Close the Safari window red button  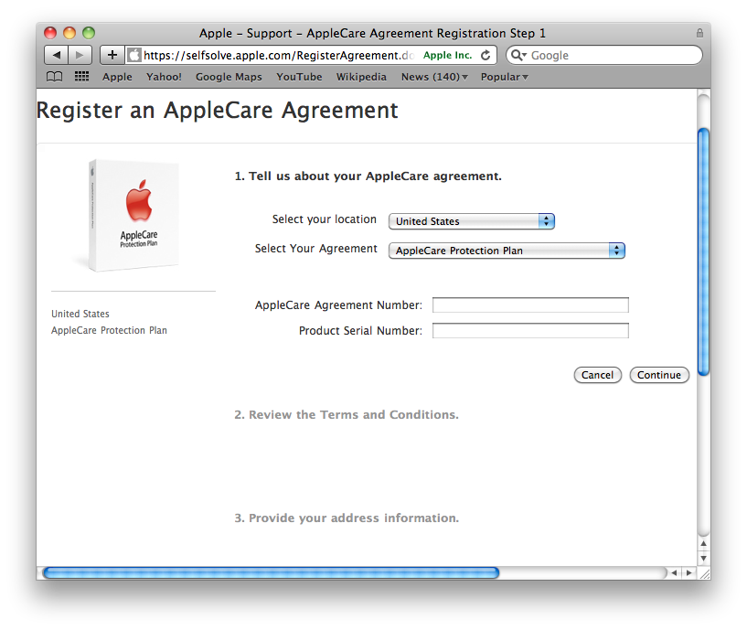tap(50, 33)
